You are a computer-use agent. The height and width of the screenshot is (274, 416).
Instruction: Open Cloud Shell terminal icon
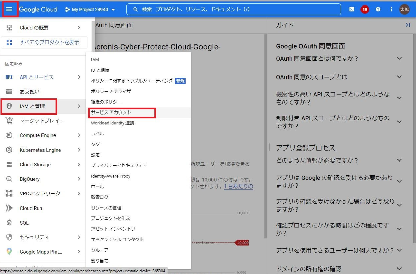click(x=352, y=9)
